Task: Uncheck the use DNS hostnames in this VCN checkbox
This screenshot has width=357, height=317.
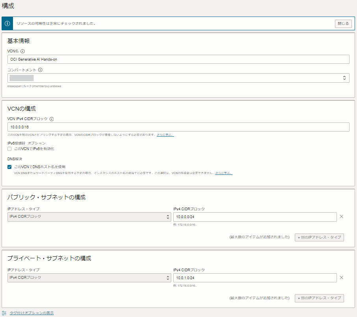Action: click(x=9, y=167)
